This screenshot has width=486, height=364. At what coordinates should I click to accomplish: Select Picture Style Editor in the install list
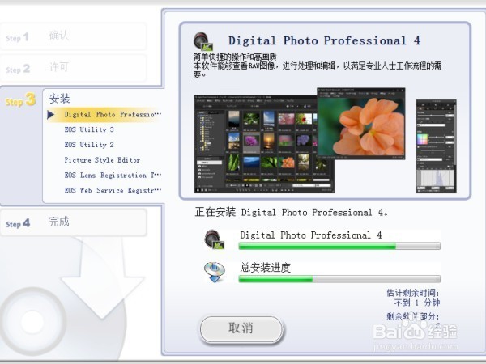point(102,160)
